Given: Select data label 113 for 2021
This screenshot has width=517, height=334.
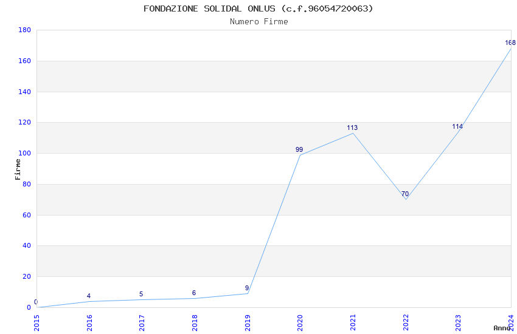Looking at the screenshot, I should (352, 128).
